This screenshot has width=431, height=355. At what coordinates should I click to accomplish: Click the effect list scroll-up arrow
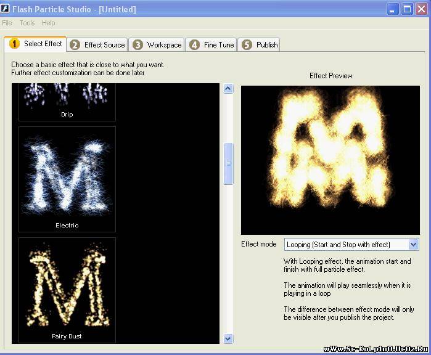228,89
